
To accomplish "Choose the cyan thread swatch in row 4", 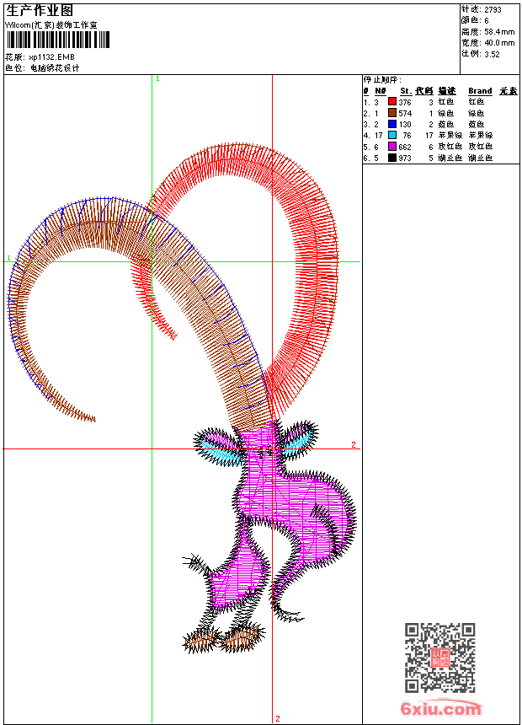I will click(x=391, y=135).
